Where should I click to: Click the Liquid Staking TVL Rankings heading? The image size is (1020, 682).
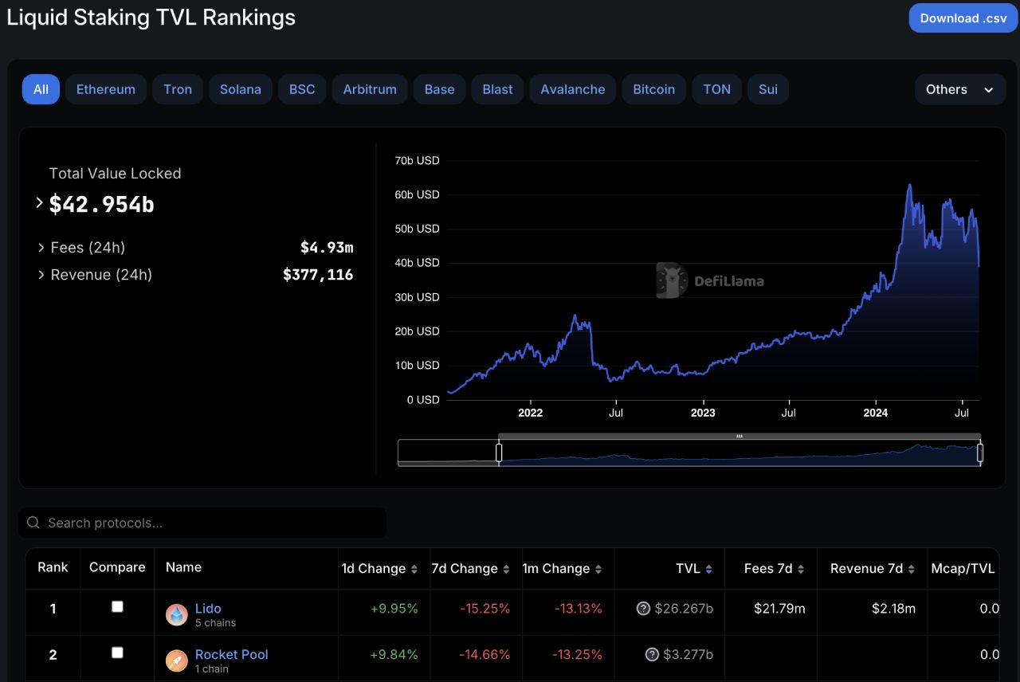coord(151,18)
